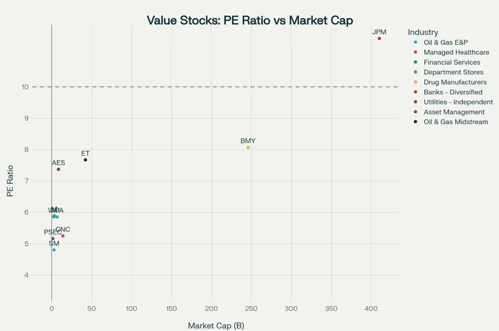This screenshot has width=499, height=331.
Task: Click the Market Cap (B) axis title
Action: (x=216, y=326)
